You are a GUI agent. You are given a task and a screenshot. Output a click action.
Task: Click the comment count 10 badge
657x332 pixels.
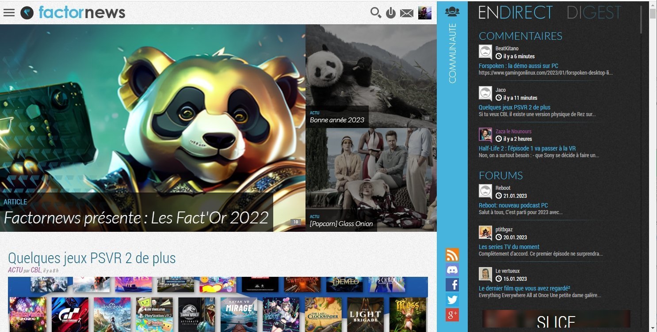pos(296,222)
